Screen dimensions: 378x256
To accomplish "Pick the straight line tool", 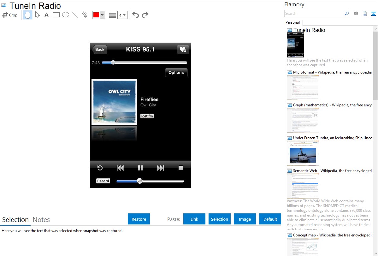I will [x=75, y=15].
